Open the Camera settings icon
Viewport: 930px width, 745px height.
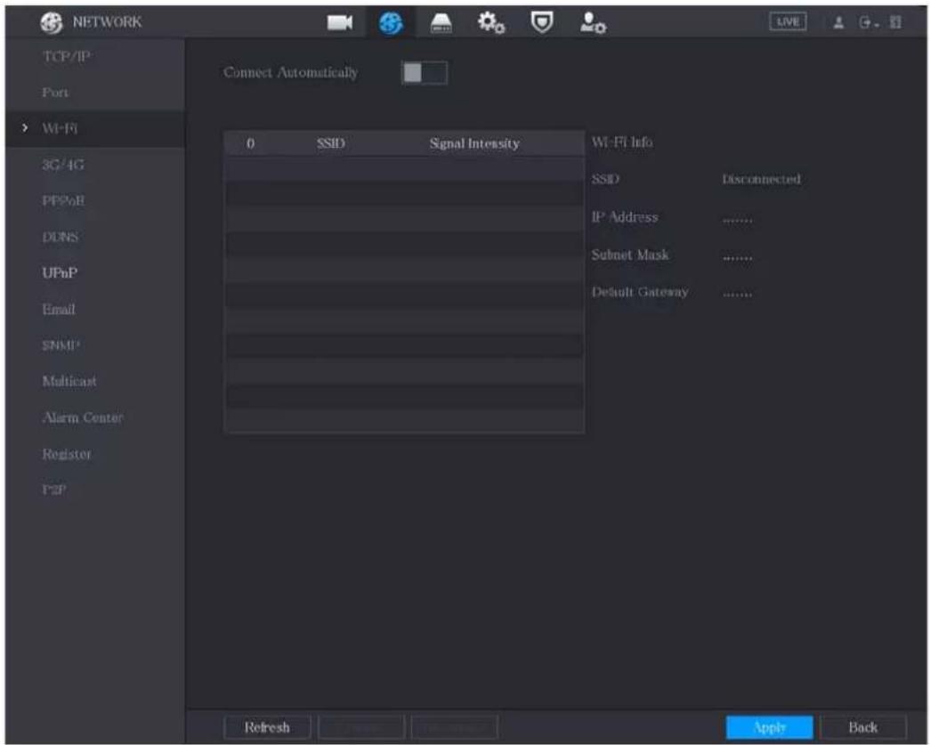click(x=340, y=22)
